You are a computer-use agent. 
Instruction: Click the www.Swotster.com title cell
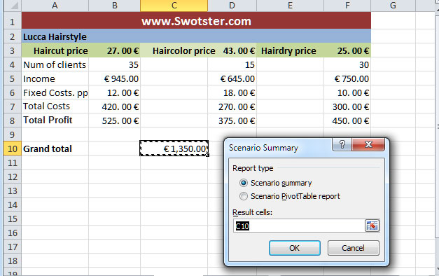(196, 21)
